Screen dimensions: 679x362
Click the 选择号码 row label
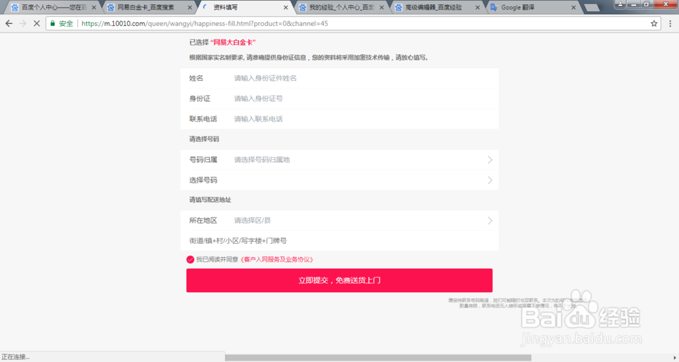point(203,180)
